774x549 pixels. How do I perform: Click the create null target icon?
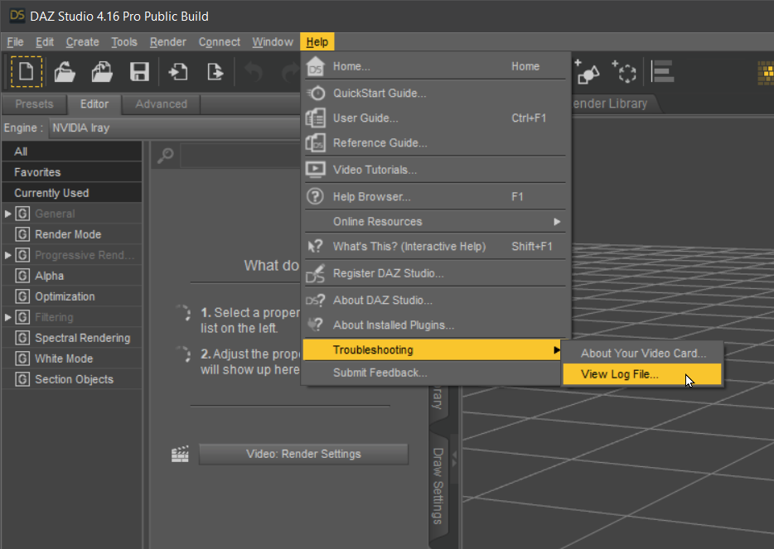coord(625,72)
